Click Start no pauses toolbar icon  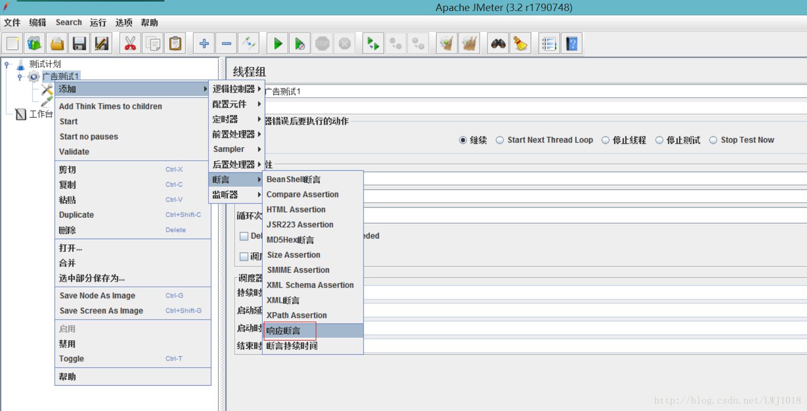point(299,43)
